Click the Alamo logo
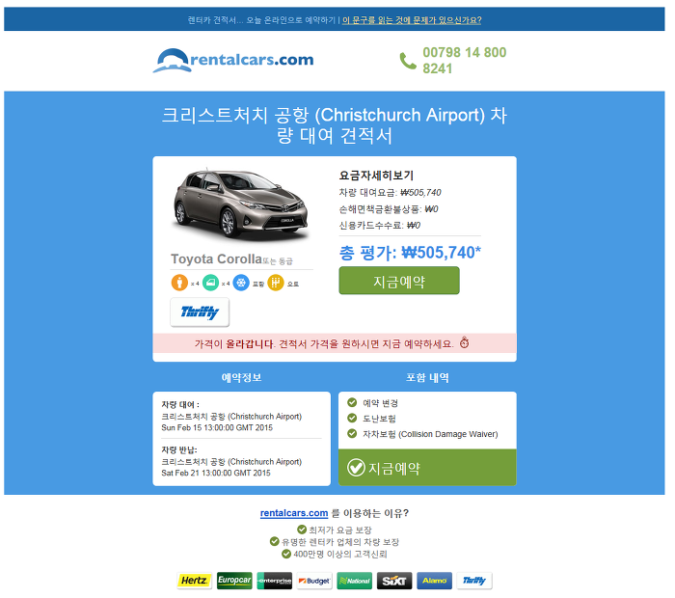Viewport: 675px width, 598px height. pos(434,581)
